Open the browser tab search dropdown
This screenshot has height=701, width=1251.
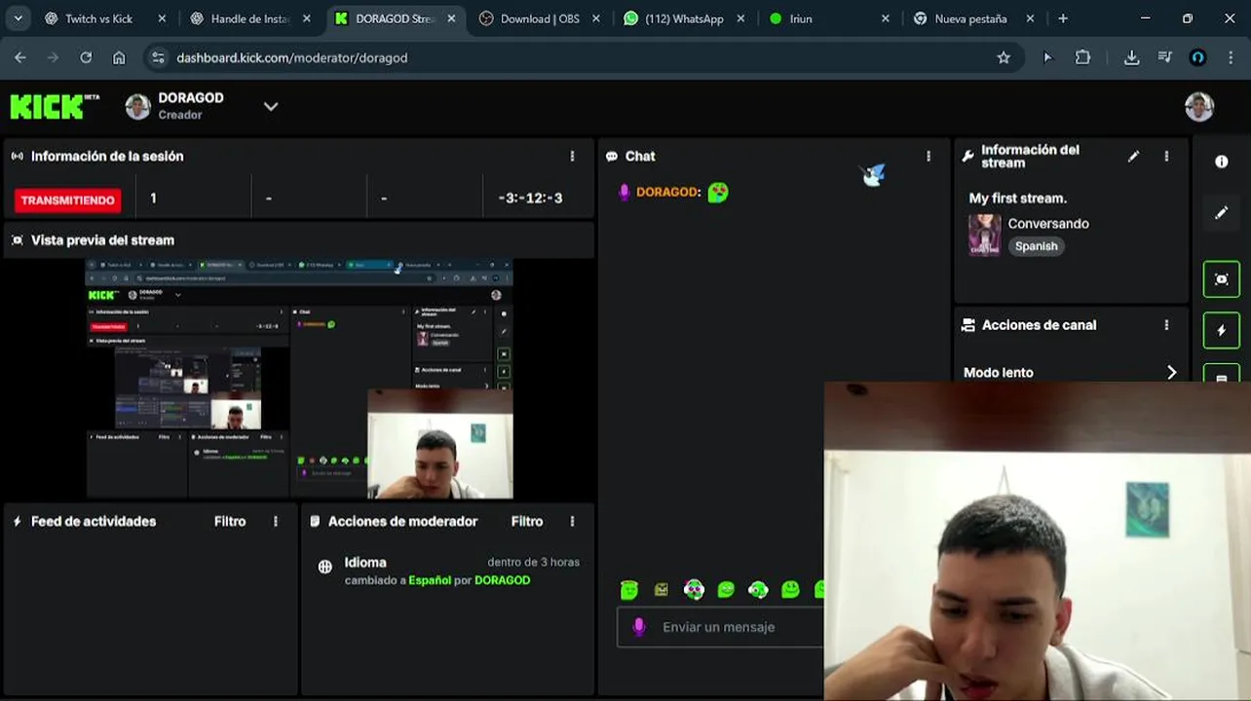click(18, 18)
